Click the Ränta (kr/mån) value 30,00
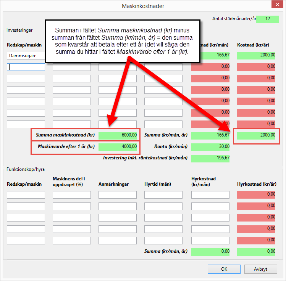286x281 pixels. [210, 147]
